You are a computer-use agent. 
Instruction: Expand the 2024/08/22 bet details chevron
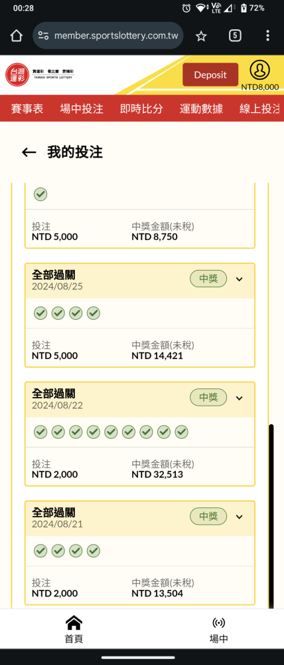pos(239,398)
